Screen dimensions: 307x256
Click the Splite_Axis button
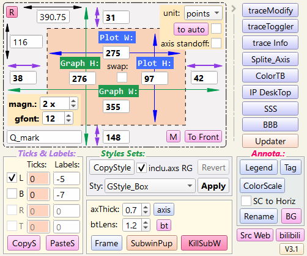(x=270, y=59)
